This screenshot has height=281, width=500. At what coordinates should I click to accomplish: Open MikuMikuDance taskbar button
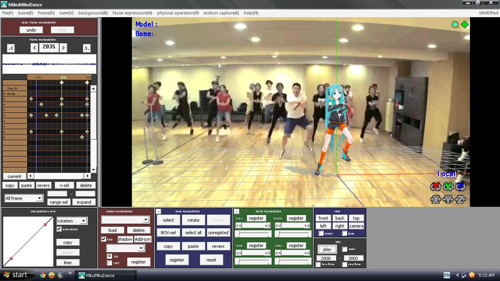pos(106,275)
